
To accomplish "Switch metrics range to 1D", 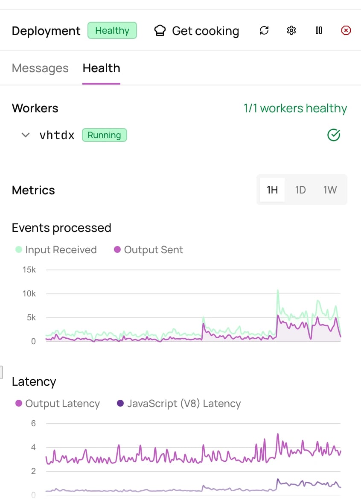I will point(300,190).
